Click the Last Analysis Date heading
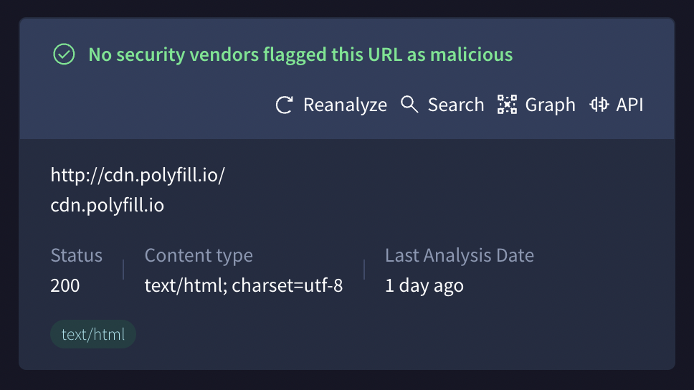Viewport: 694px width, 390px height. click(x=460, y=255)
